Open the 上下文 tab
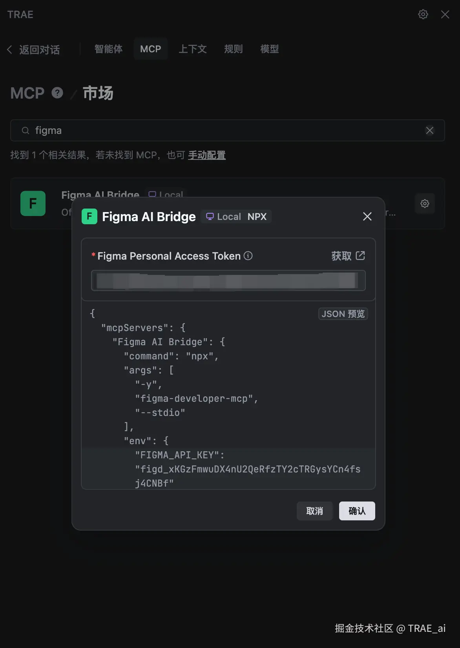 tap(192, 49)
